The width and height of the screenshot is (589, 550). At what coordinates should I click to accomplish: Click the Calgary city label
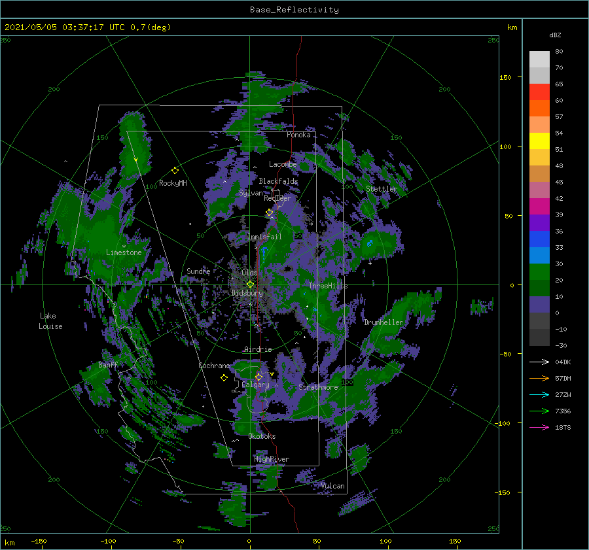pos(255,385)
